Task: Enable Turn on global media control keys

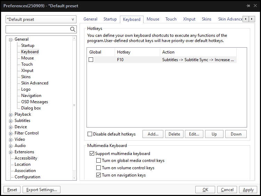Action: click(99, 161)
